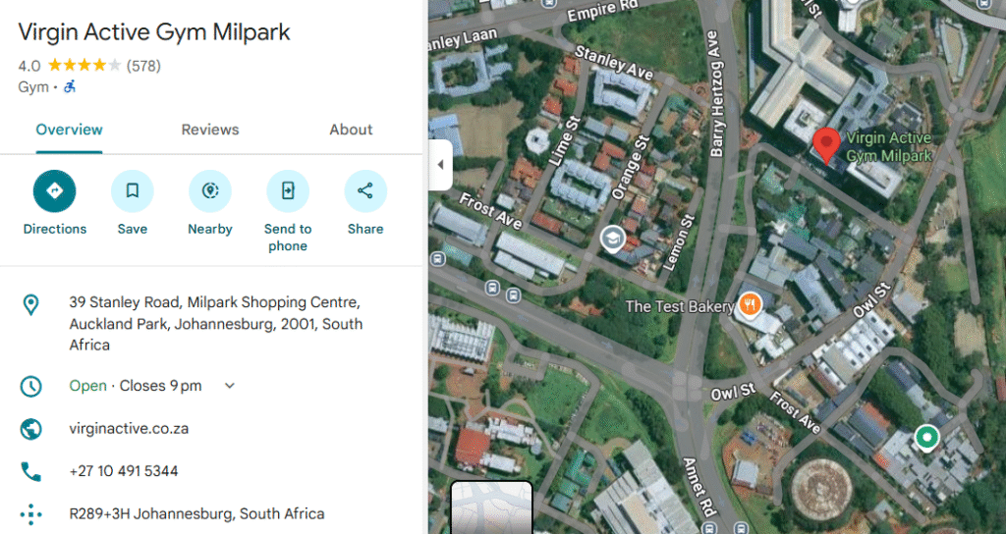Collapse the side panel with arrow
This screenshot has height=534, width=1006.
[440, 165]
